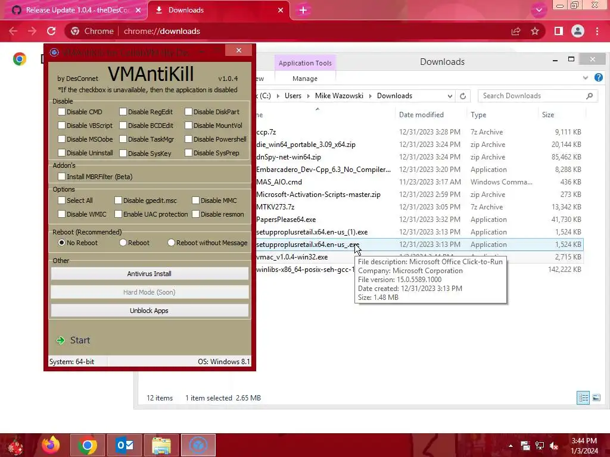This screenshot has width=610, height=457.
Task: Toggle Disable TaskMgr checkbox
Action: 123,139
